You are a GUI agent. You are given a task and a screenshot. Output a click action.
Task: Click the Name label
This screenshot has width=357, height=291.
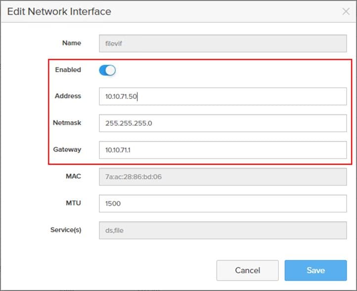pyautogui.click(x=71, y=43)
